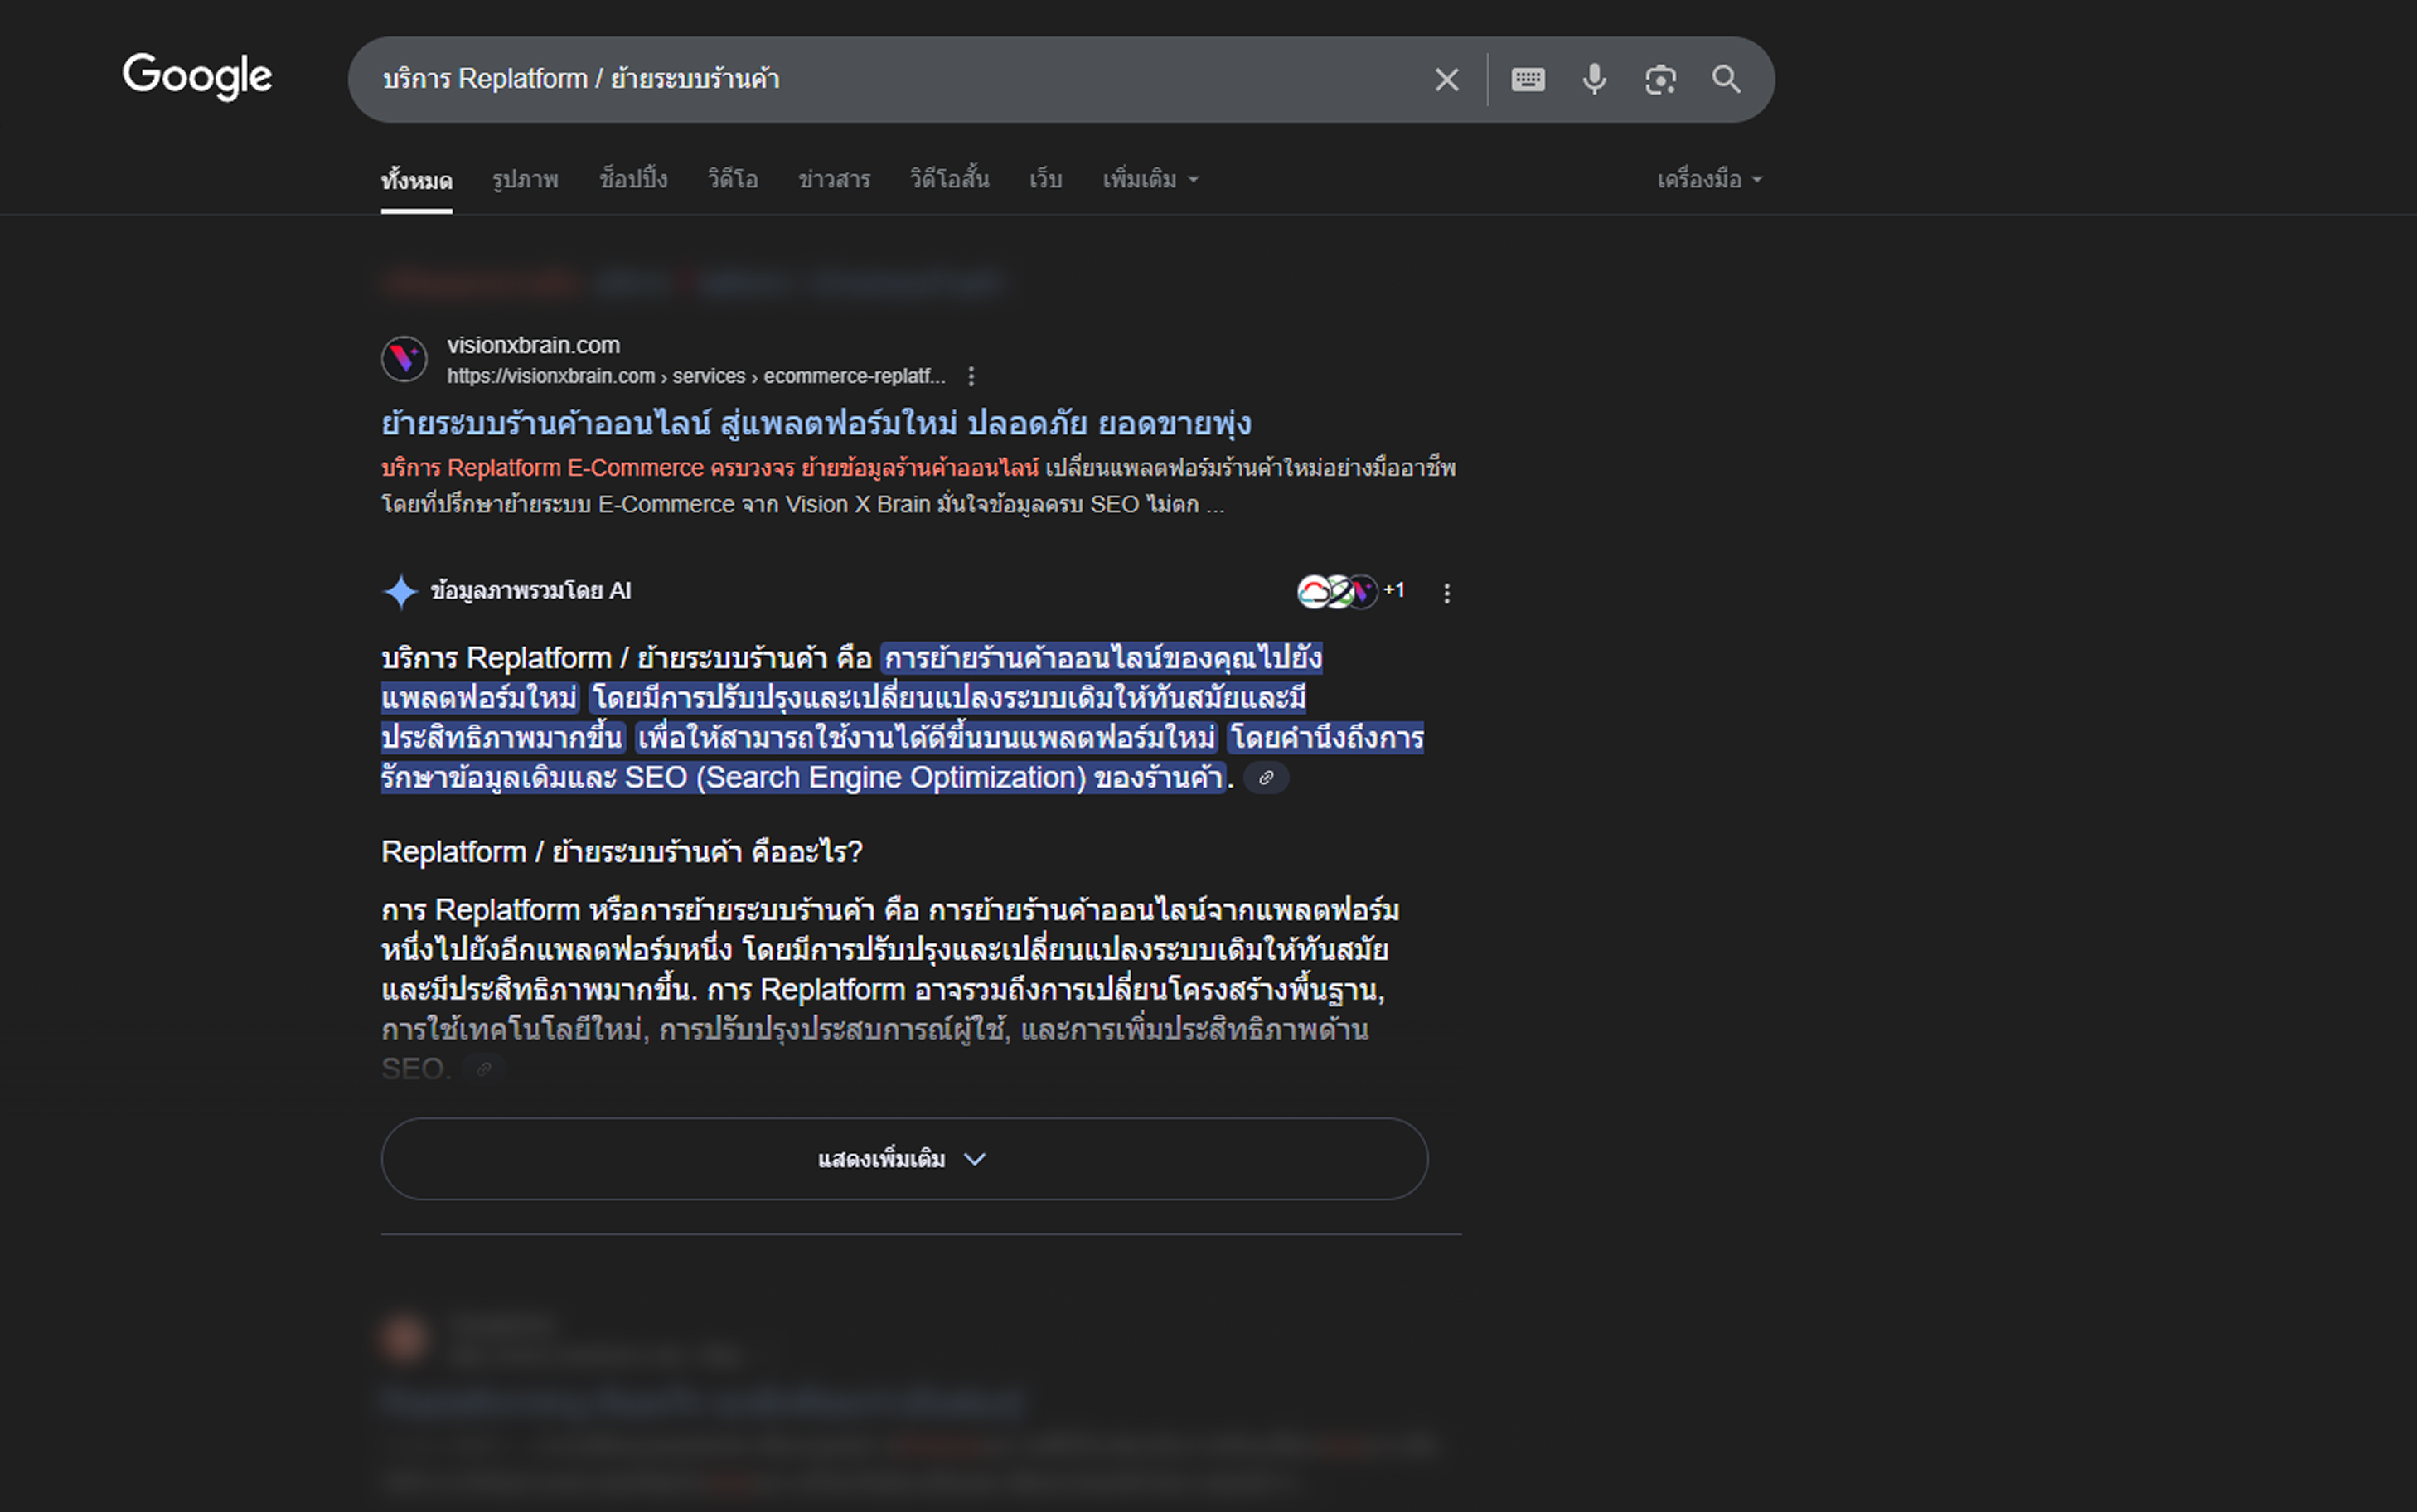
Task: Switch to the วิดีโอสั้น tab
Action: [x=950, y=180]
